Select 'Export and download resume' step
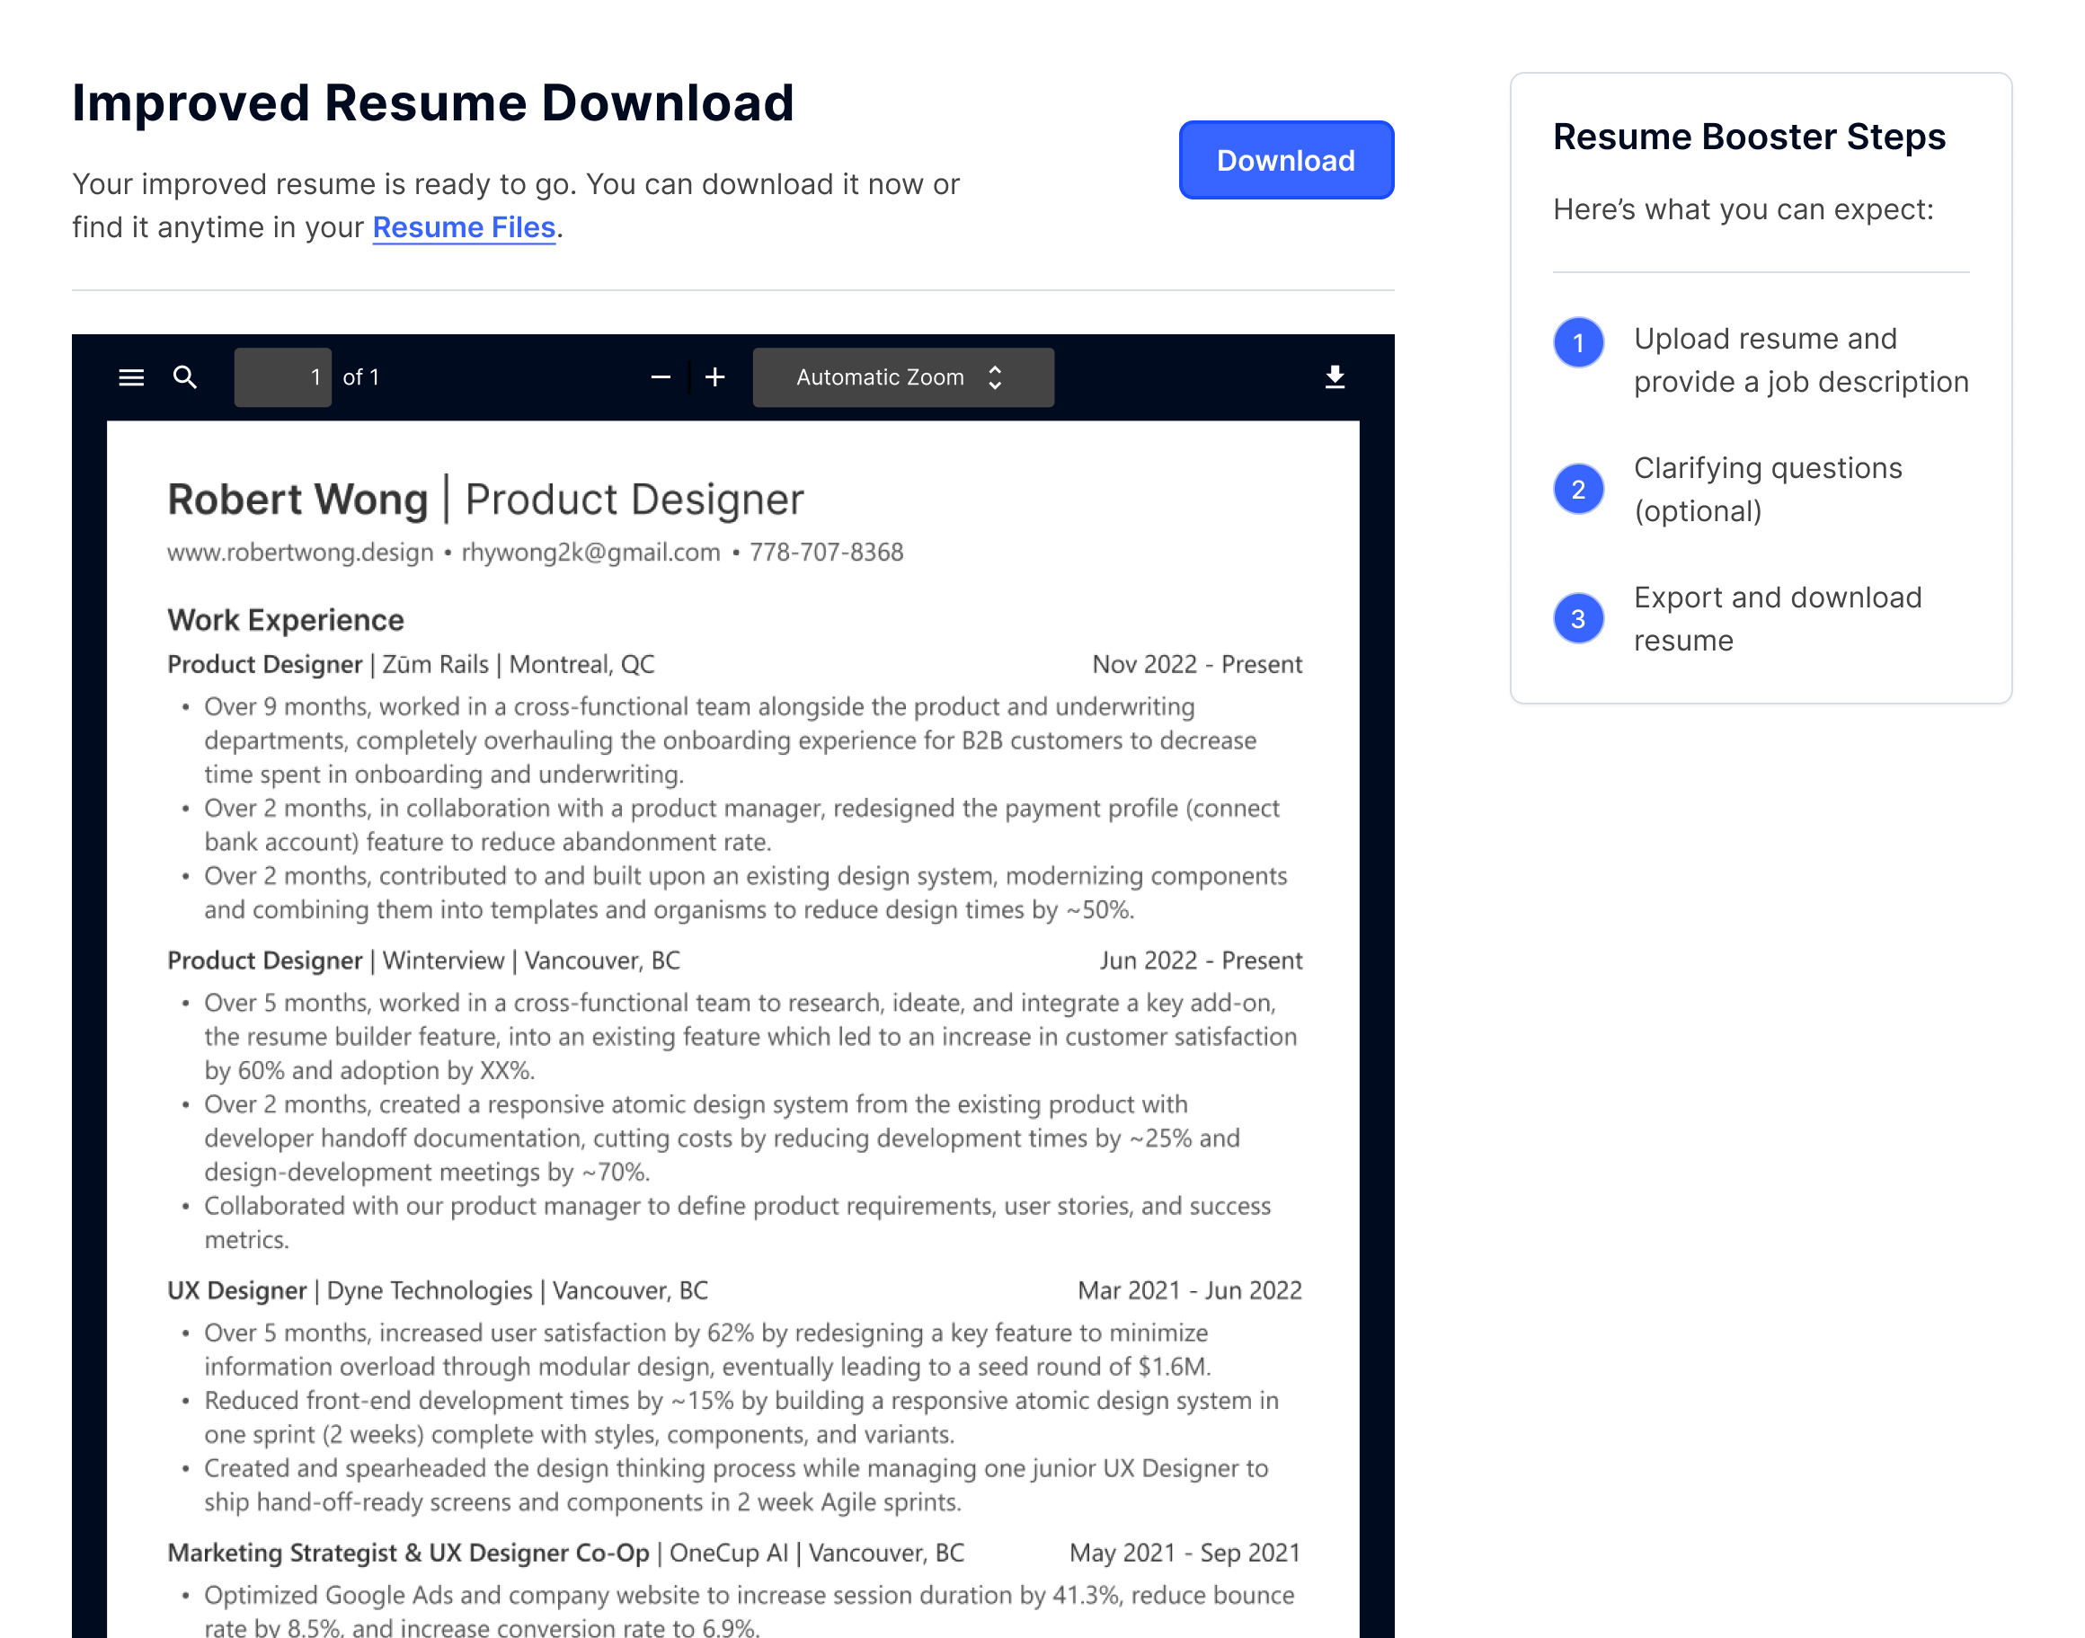Viewport: 2085px width, 1638px height. pyautogui.click(x=1777, y=619)
